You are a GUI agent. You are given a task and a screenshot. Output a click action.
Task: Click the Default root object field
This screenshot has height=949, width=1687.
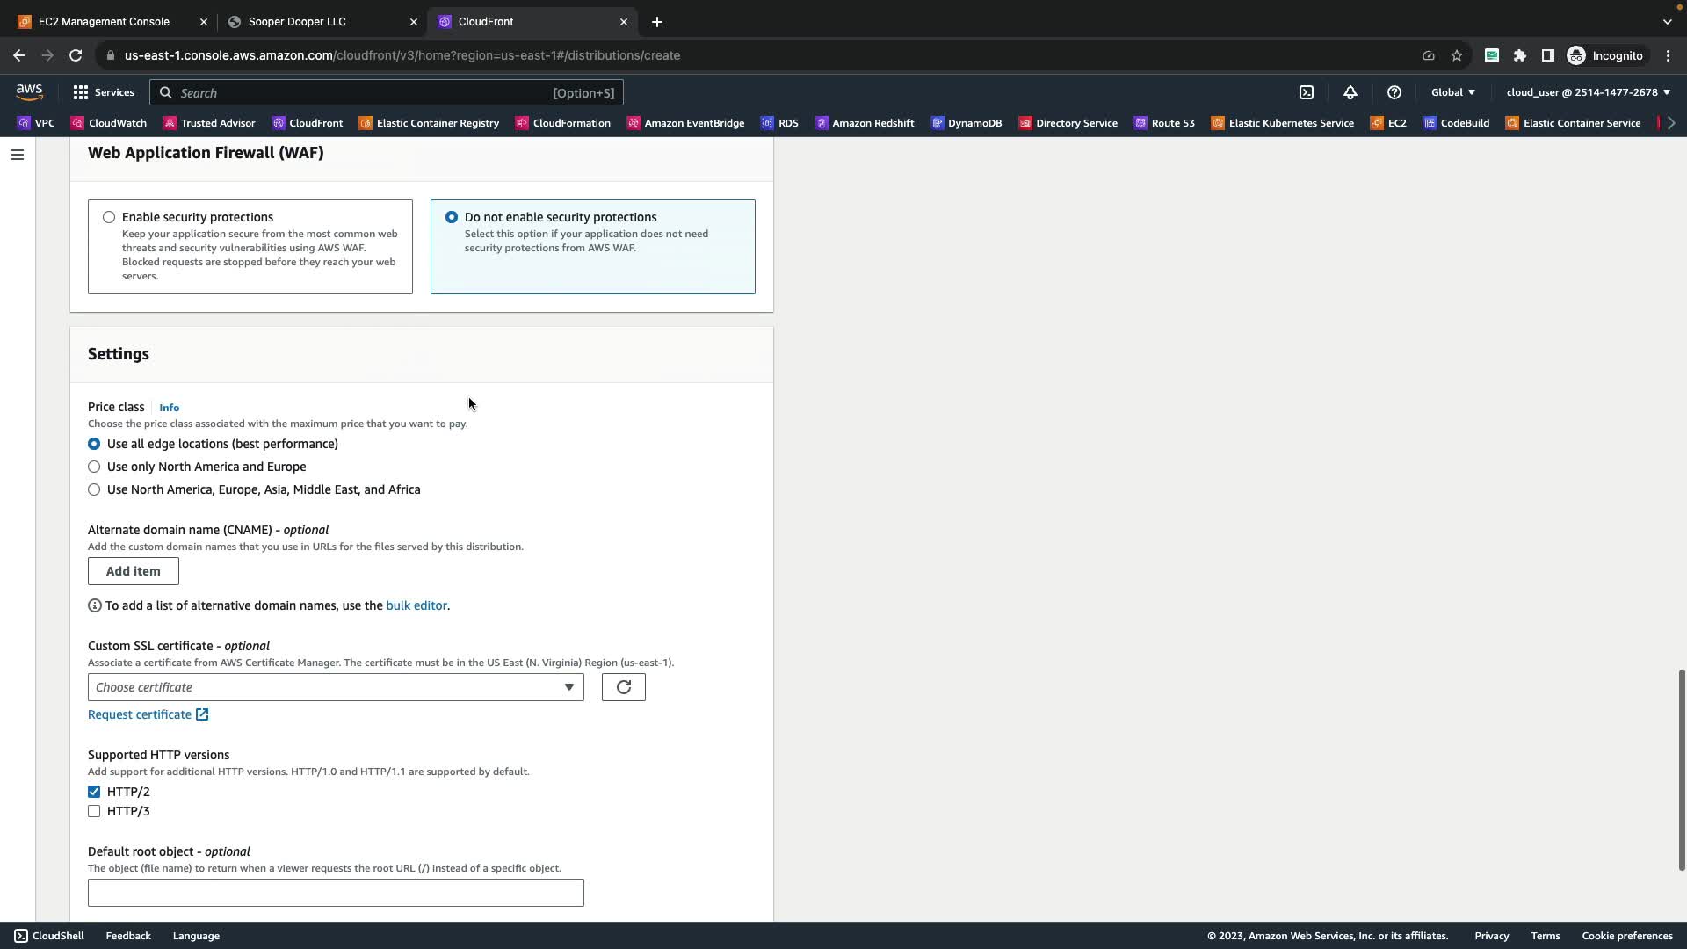click(335, 893)
